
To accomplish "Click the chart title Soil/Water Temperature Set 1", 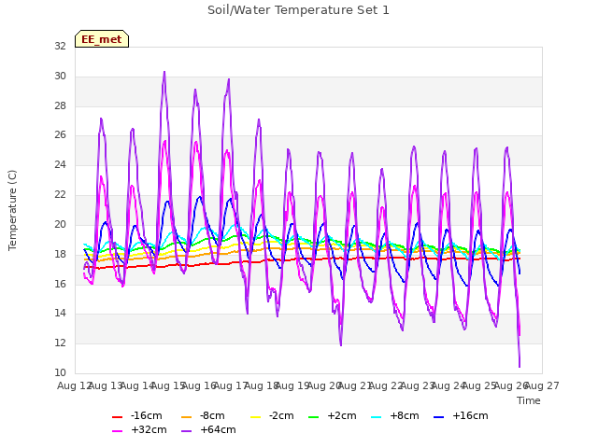I will pyautogui.click(x=298, y=10).
